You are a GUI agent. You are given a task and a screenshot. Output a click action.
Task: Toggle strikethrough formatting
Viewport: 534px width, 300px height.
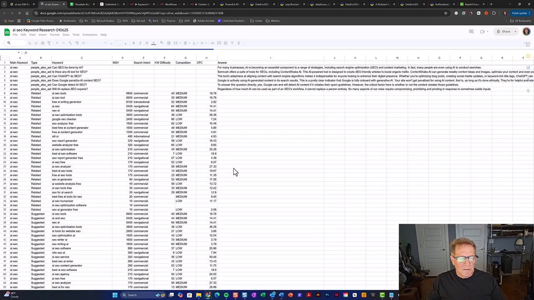pos(146,43)
